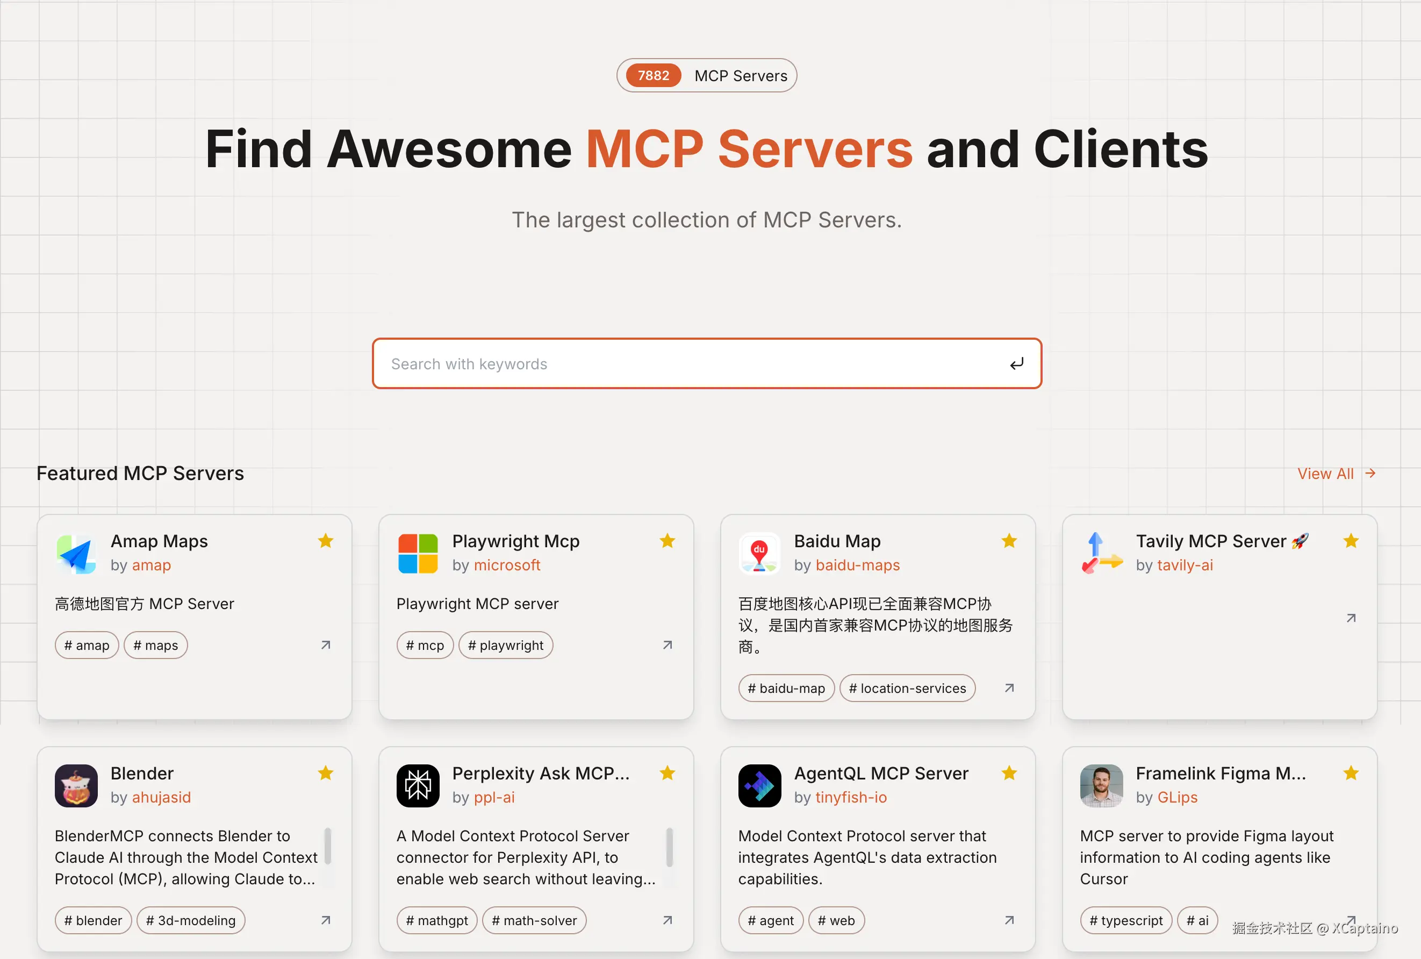
Task: Select the # playwright tag
Action: point(506,645)
